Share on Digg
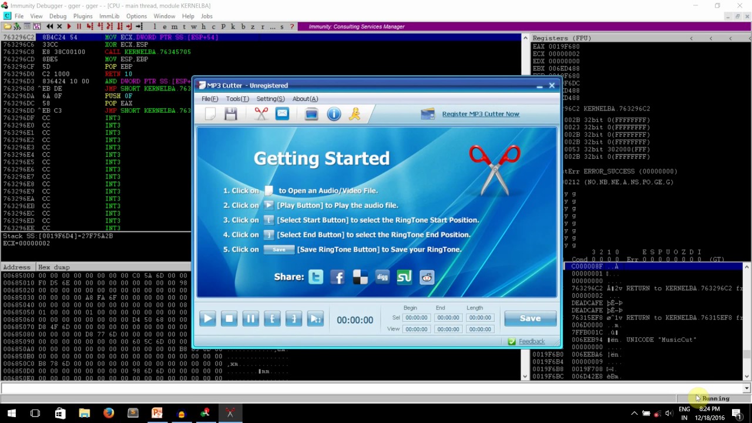 tap(382, 277)
